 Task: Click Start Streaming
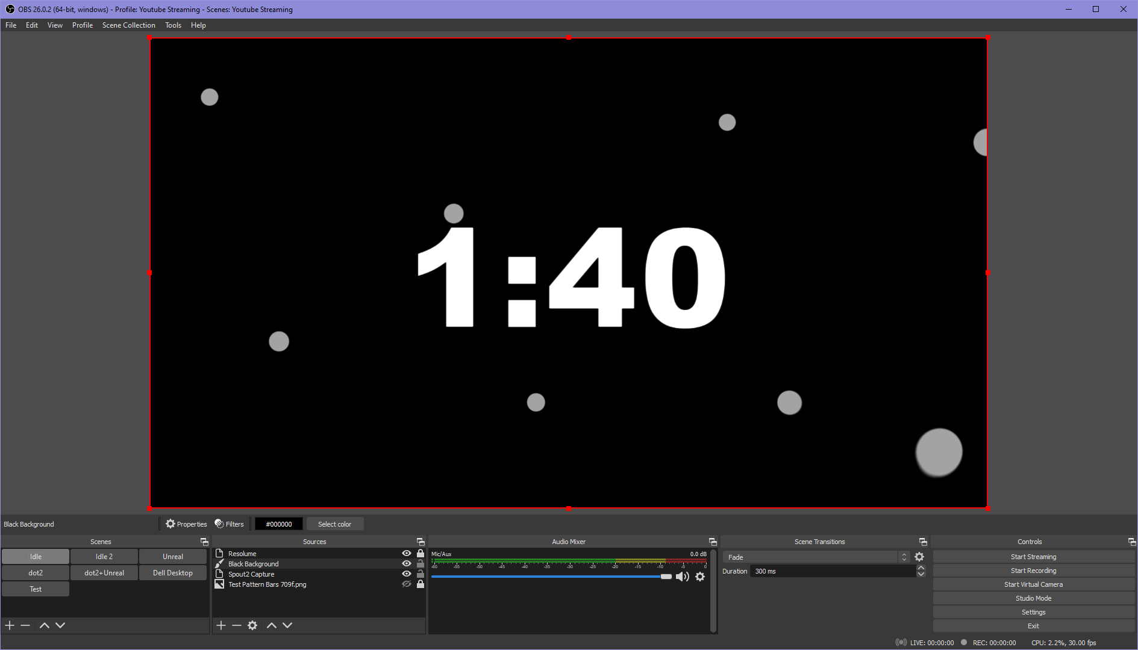point(1033,556)
